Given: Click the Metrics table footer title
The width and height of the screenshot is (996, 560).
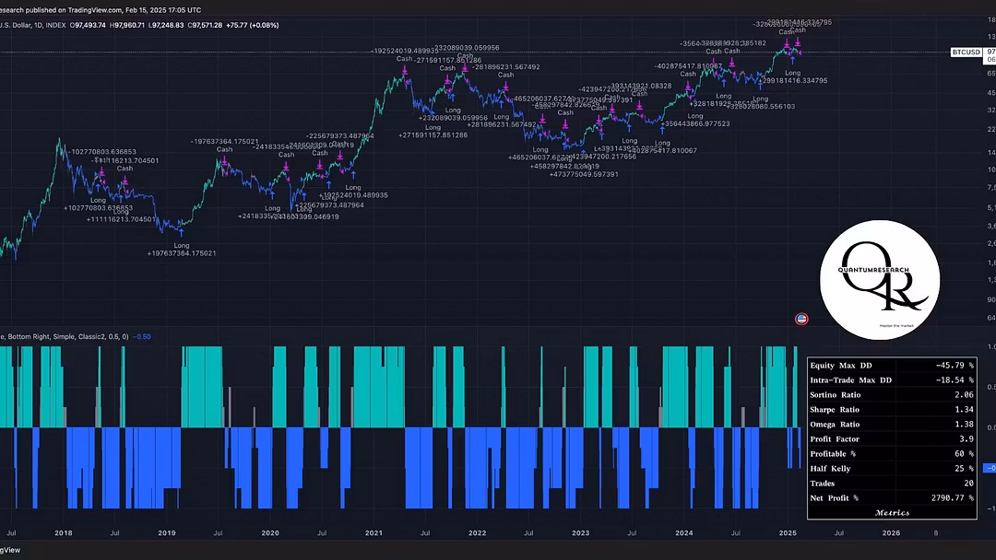Looking at the screenshot, I should pos(891,512).
